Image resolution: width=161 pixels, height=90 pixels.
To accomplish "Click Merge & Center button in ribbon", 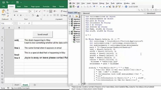I will pos(64,15).
